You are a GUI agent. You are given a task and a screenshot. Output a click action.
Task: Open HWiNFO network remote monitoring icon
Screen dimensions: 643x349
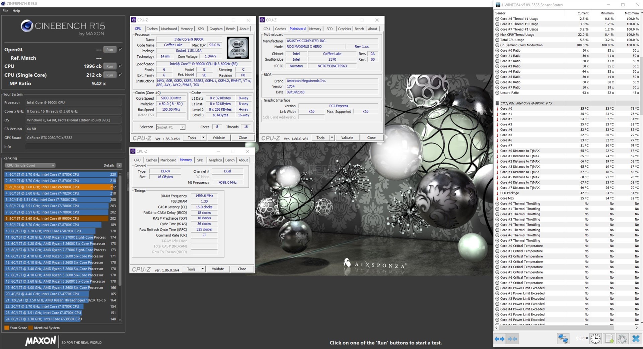click(563, 339)
